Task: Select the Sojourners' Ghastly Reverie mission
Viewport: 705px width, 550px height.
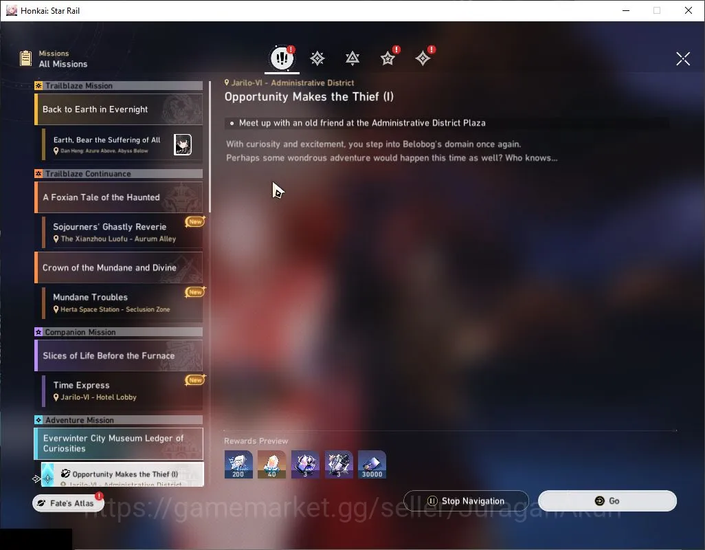Action: [x=122, y=232]
